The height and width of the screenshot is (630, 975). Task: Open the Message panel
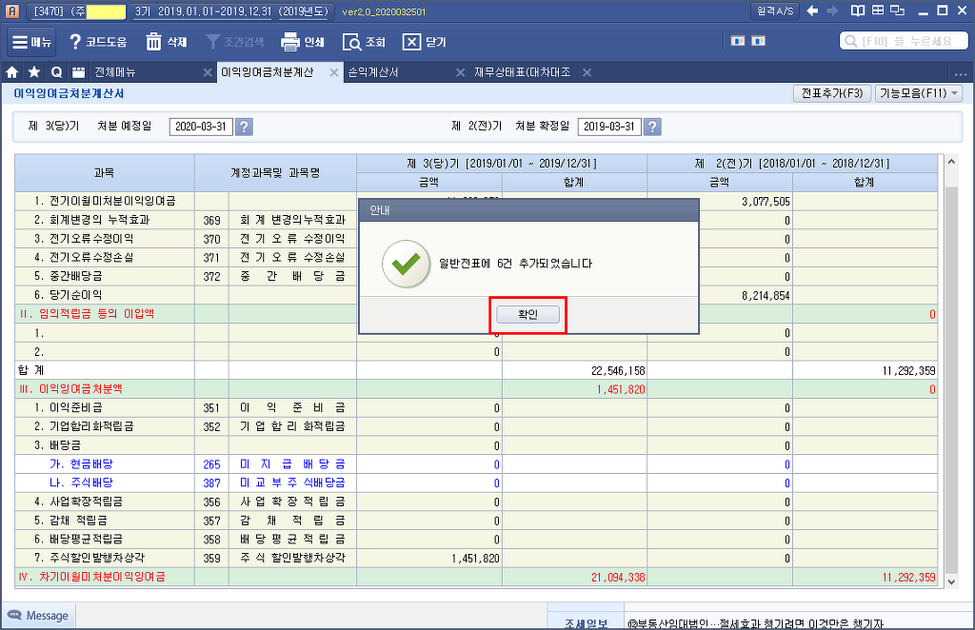coord(38,616)
